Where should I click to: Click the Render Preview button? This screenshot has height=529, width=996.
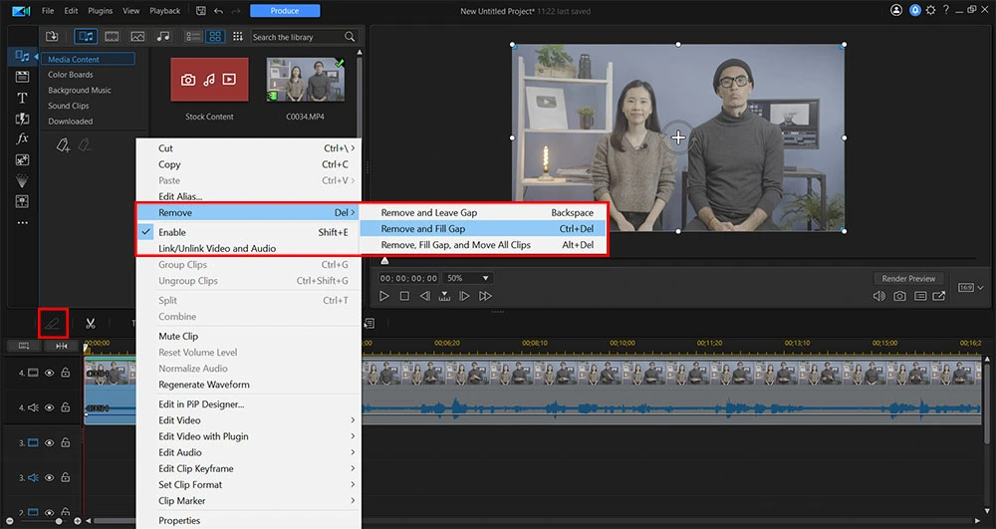(908, 278)
